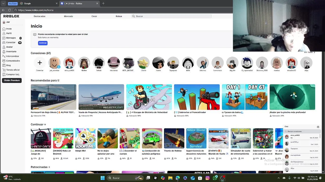
Task: Click the chat list scrollbar
Action: coord(320,136)
